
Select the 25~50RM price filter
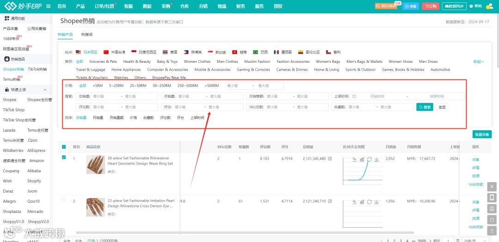click(138, 85)
